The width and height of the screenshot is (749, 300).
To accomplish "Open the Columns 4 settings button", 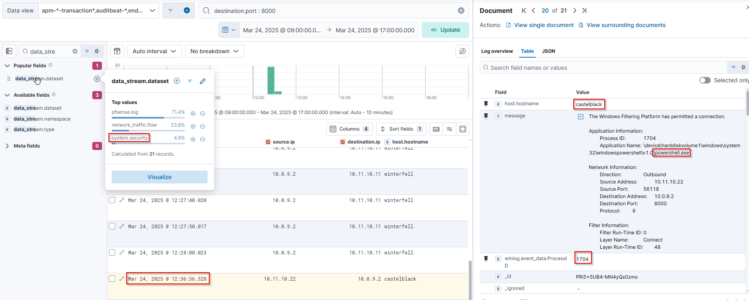I will coord(350,129).
